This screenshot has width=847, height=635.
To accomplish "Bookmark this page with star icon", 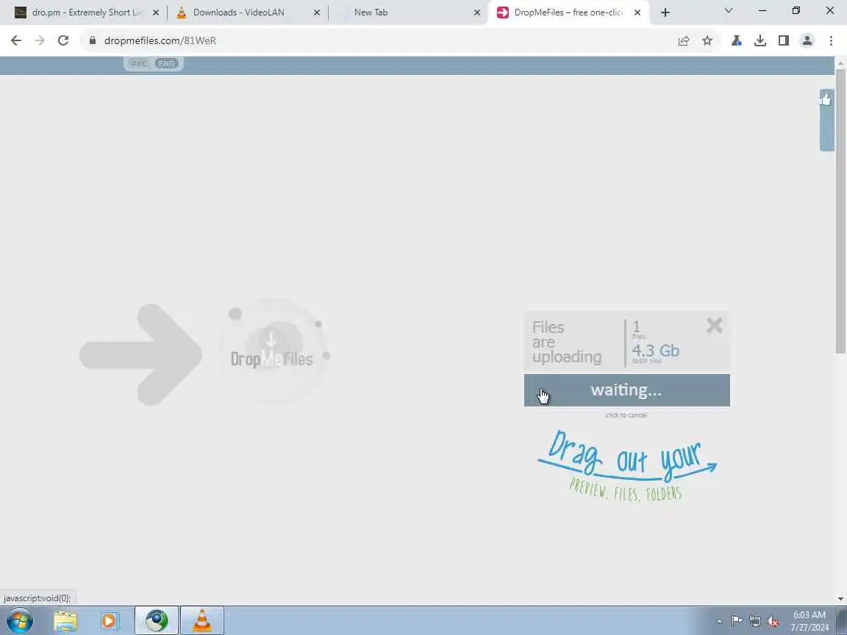I will tap(707, 40).
